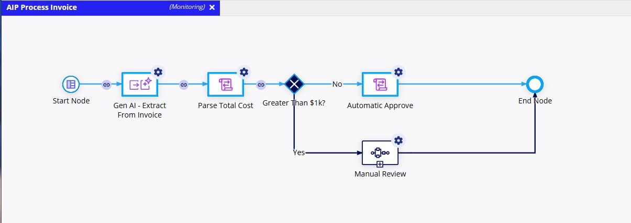Screen dimensions: 631x223
Task: Open gear settings on Parse Total Cost
Action: [x=243, y=72]
